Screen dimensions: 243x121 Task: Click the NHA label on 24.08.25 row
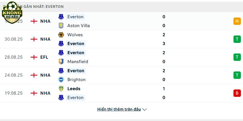45,75
